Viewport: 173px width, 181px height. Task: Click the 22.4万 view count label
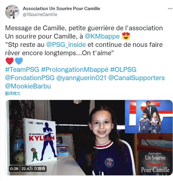(33, 169)
